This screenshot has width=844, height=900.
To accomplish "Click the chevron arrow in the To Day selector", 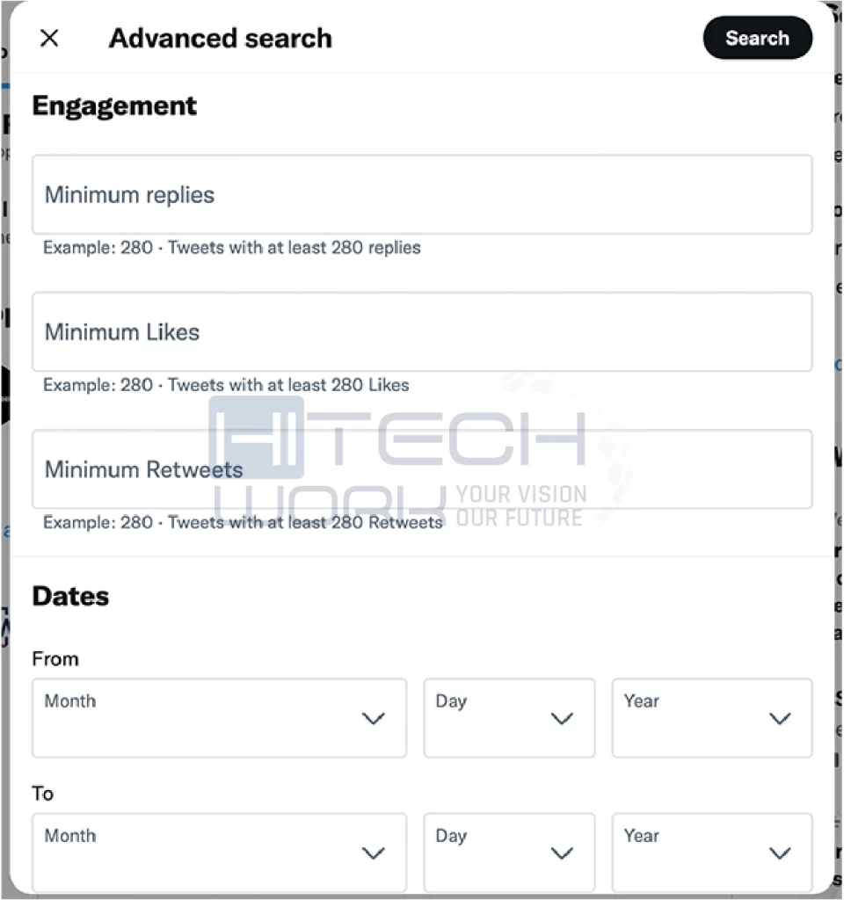I will click(562, 853).
